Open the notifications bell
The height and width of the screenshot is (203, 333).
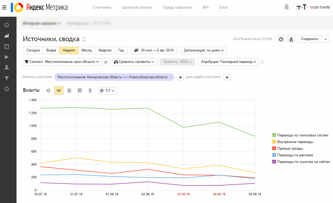[287, 7]
